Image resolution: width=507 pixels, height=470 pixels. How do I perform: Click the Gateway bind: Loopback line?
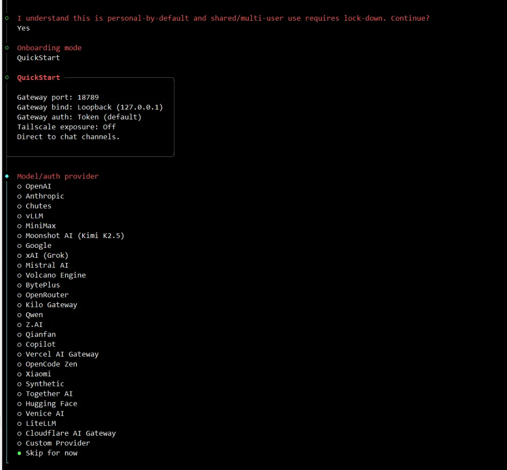(x=90, y=107)
